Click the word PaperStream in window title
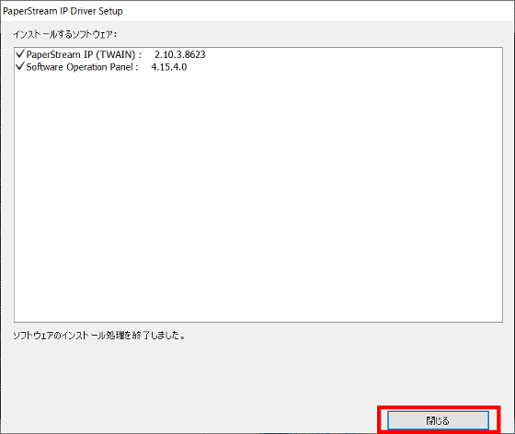Screen dimensions: 515x434 pyautogui.click(x=29, y=11)
